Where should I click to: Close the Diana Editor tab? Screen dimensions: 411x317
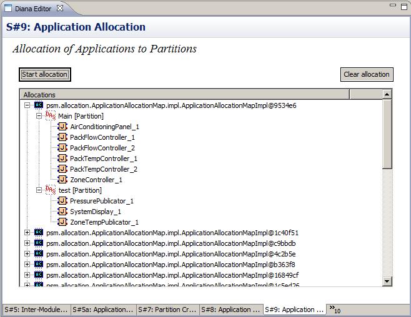coord(60,8)
